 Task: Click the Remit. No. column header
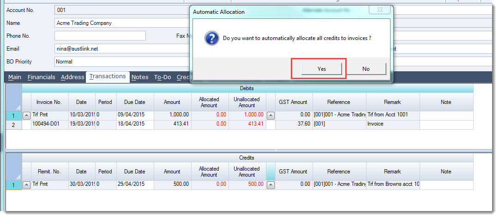50,172
